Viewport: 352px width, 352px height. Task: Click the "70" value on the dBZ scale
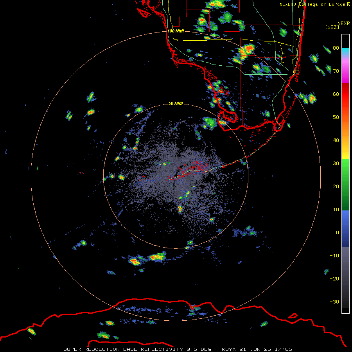pos(336,71)
